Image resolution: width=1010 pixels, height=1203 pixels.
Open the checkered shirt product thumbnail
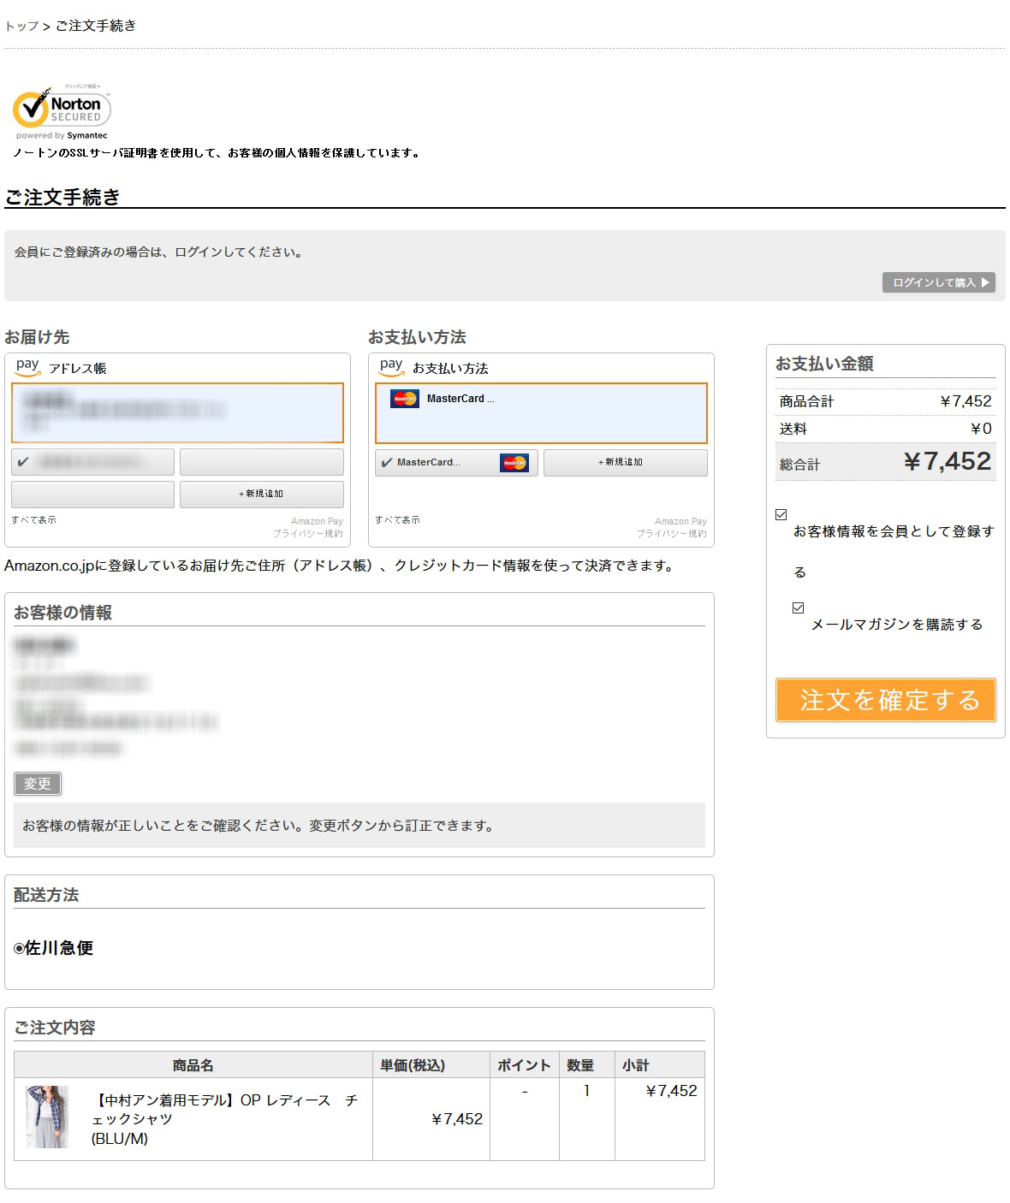[x=47, y=1116]
